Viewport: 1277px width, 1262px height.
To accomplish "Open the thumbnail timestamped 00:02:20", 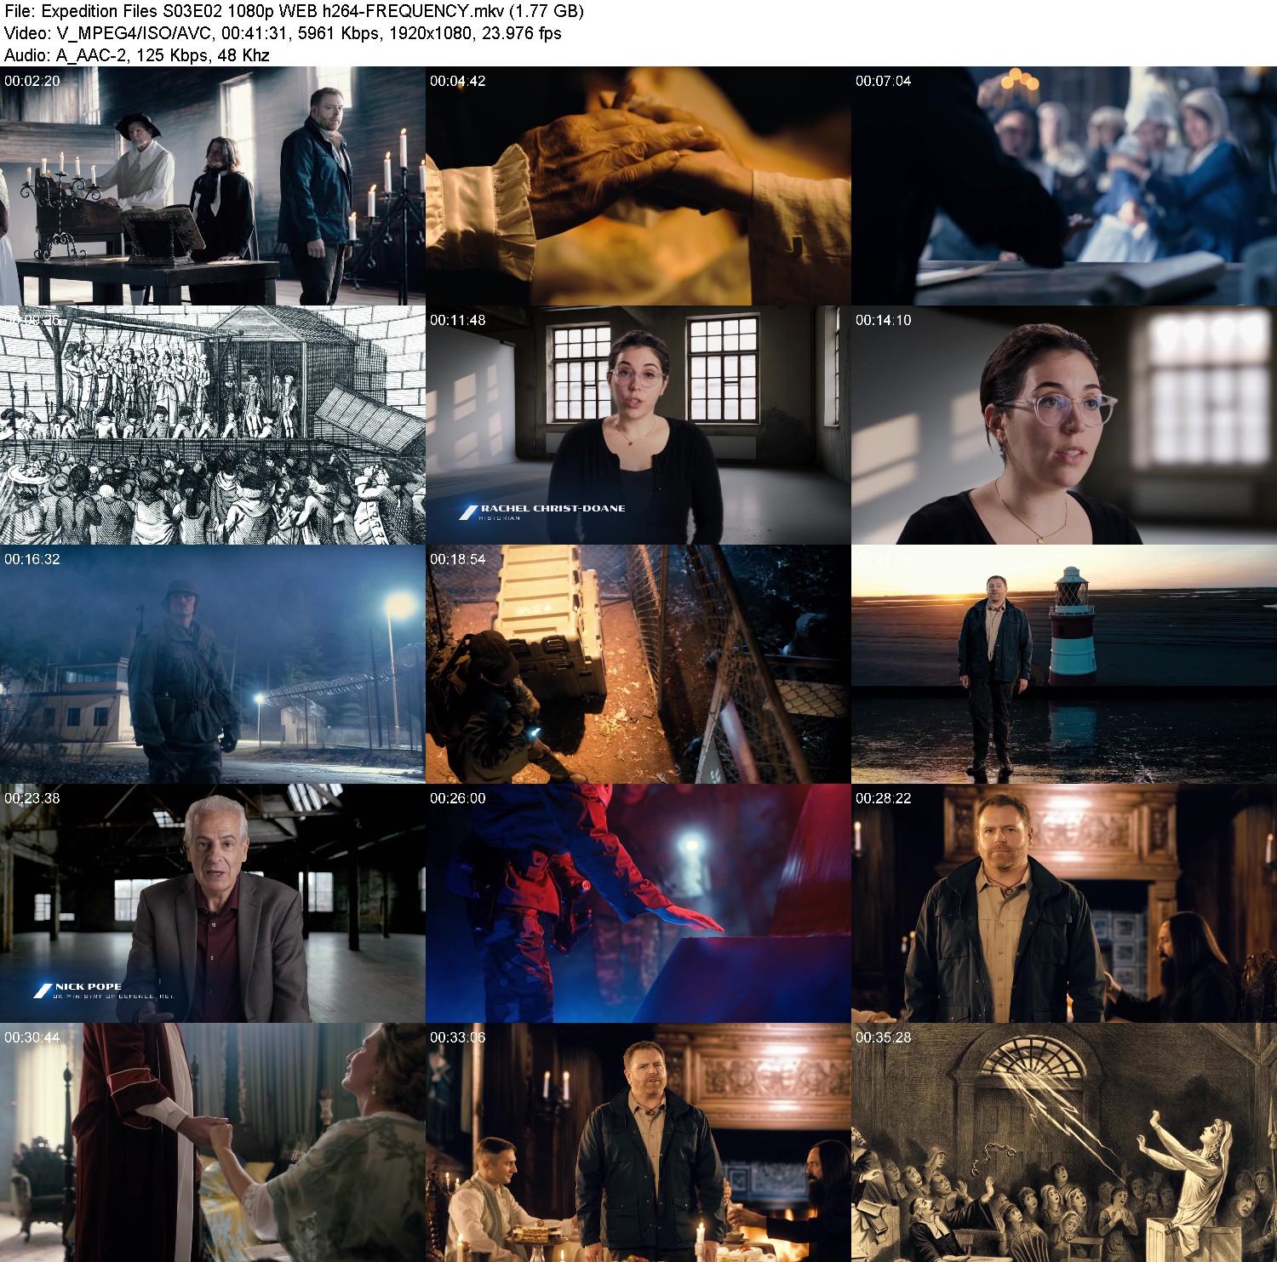I will (x=213, y=186).
